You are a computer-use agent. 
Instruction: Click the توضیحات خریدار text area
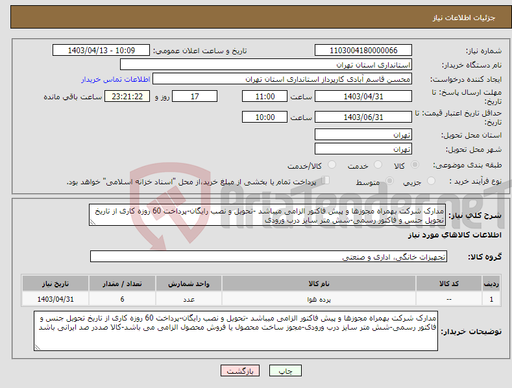pos(236,331)
